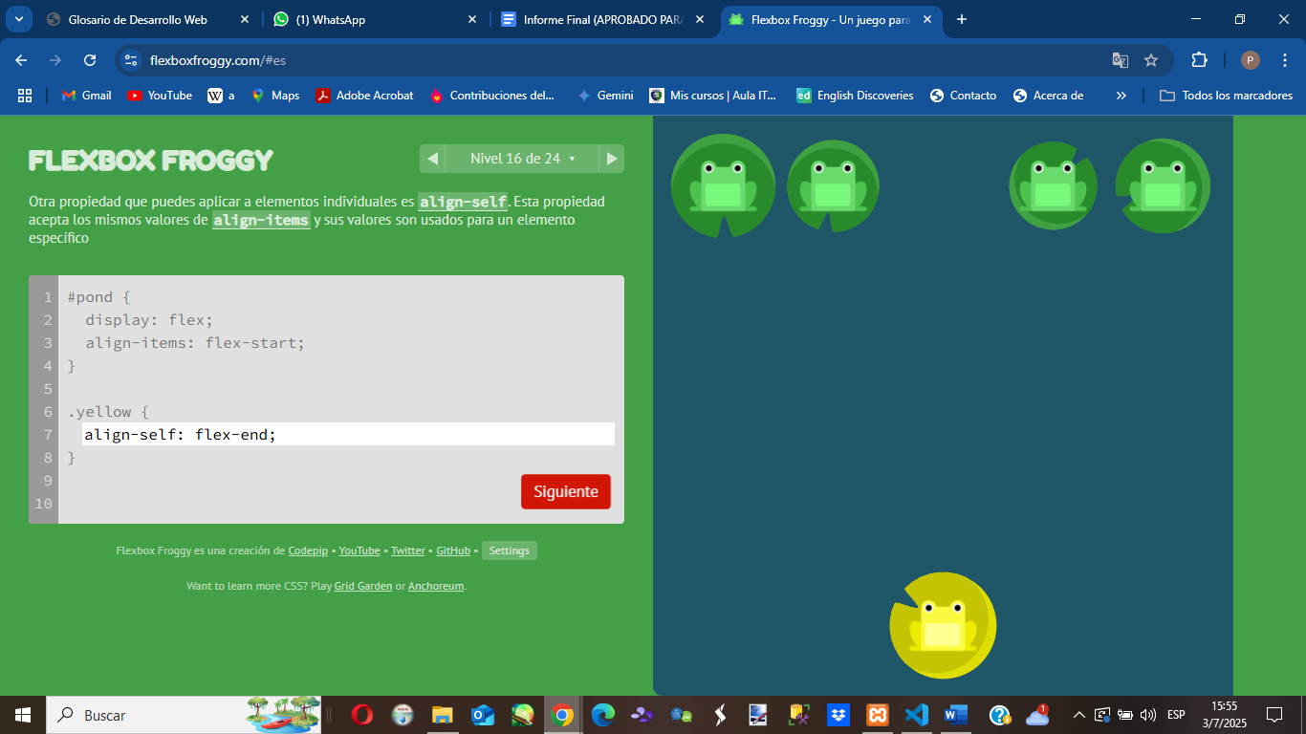Viewport: 1306px width, 734px height.
Task: Follow the Anchoreum link
Action: (x=436, y=586)
